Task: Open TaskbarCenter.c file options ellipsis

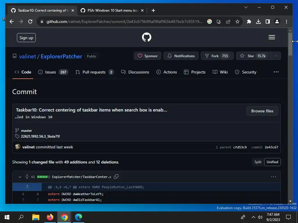Action: [x=274, y=177]
